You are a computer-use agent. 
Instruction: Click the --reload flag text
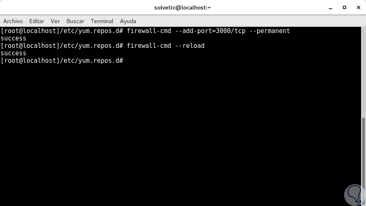tap(189, 46)
